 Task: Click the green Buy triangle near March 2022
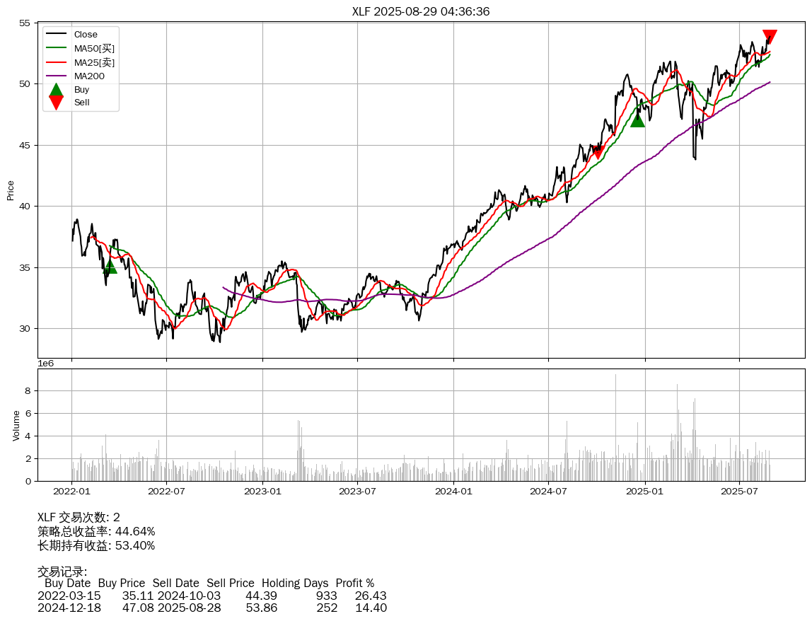(110, 267)
